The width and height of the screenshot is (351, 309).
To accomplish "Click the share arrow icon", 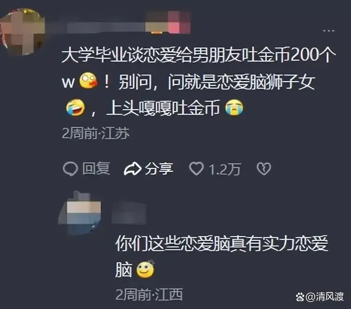I will [133, 169].
